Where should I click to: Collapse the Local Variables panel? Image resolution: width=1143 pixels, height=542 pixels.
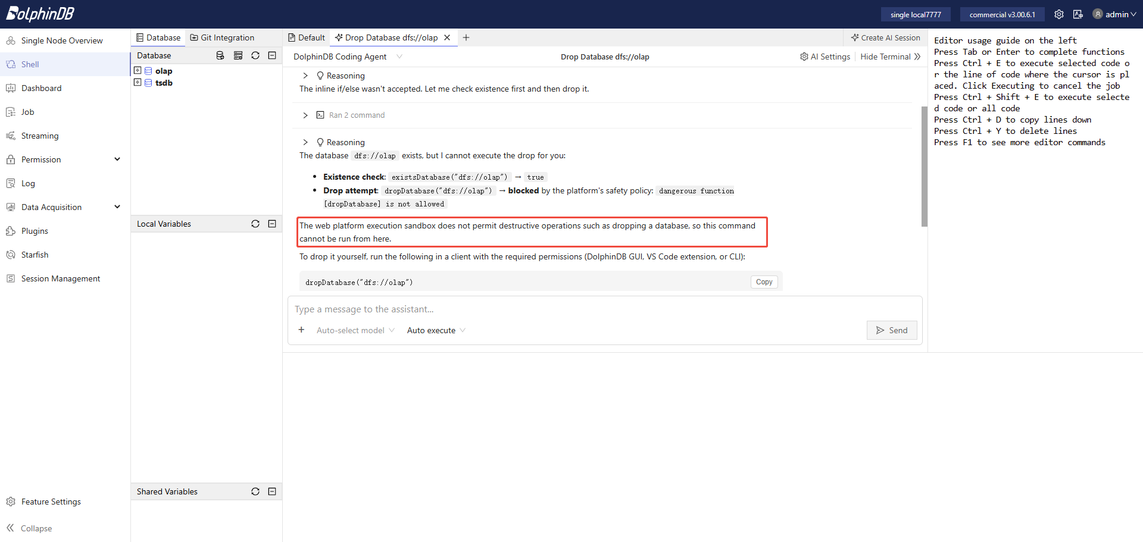pyautogui.click(x=272, y=224)
